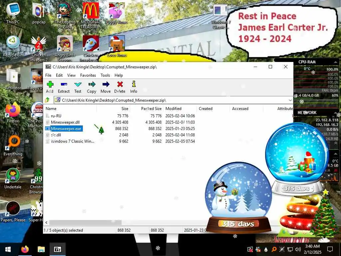Run the Test archive tool

click(78, 87)
